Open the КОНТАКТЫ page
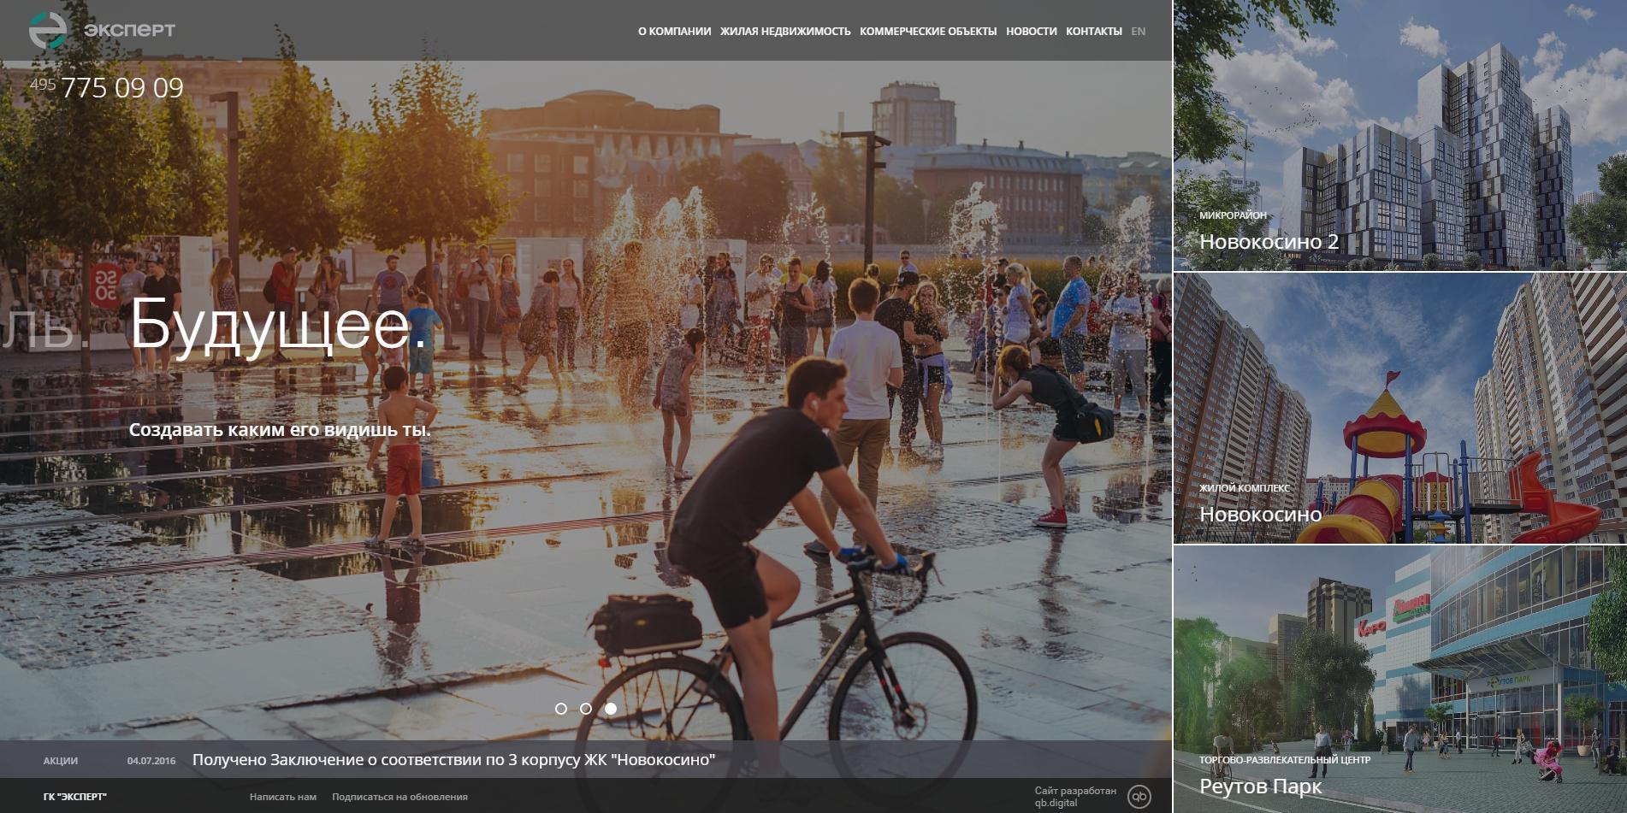The width and height of the screenshot is (1627, 813). point(1093,32)
